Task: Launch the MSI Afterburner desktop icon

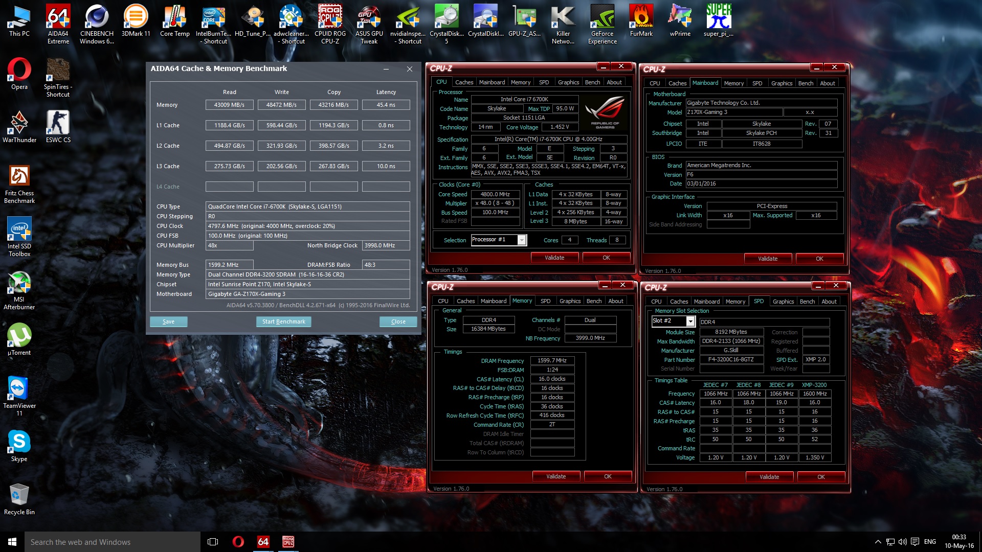Action: (x=19, y=290)
